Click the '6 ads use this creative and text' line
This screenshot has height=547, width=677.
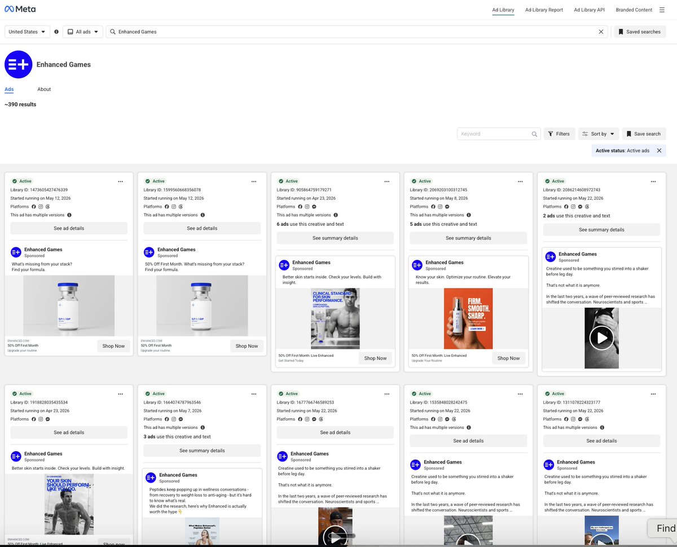(x=310, y=224)
